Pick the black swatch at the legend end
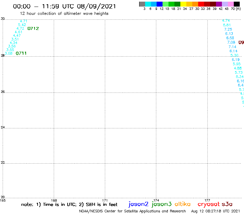 [x=236, y=4]
